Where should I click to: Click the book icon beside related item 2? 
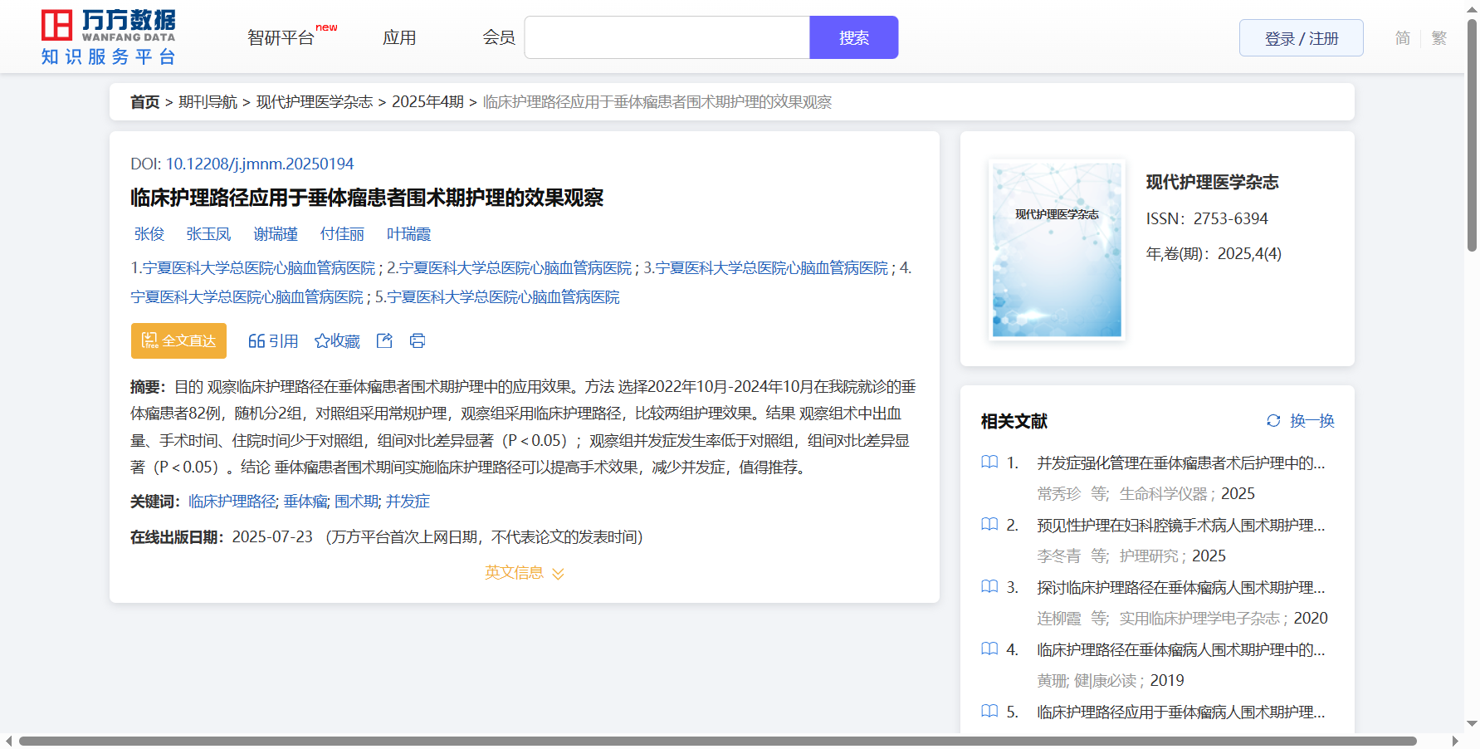989,524
